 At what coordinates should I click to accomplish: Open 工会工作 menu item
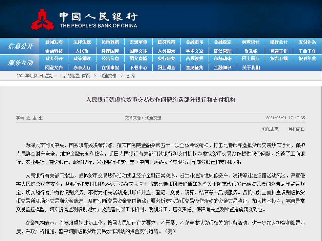pyautogui.click(x=307, y=51)
